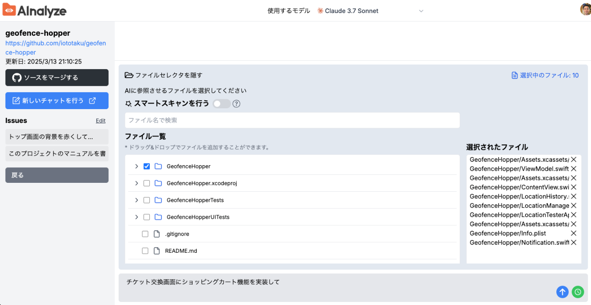This screenshot has height=305, width=591.
Task: Open the user profile avatar
Action: click(586, 10)
